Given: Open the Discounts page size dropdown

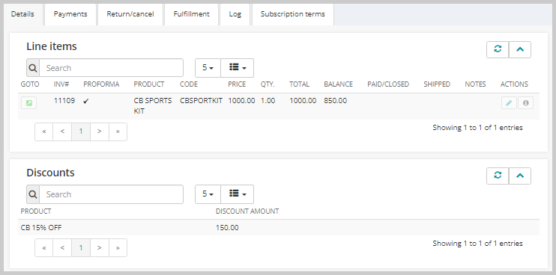Looking at the screenshot, I should [208, 194].
